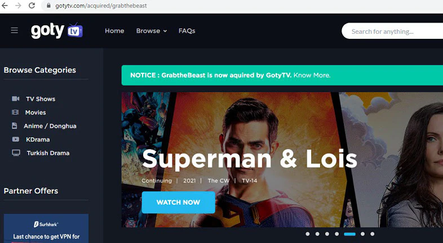
Task: Open the hamburger menu icon
Action: 15,30
